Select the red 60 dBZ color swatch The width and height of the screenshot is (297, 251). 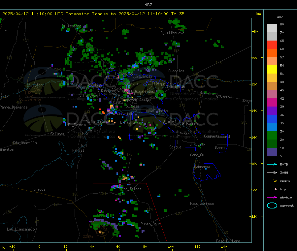point(272,45)
